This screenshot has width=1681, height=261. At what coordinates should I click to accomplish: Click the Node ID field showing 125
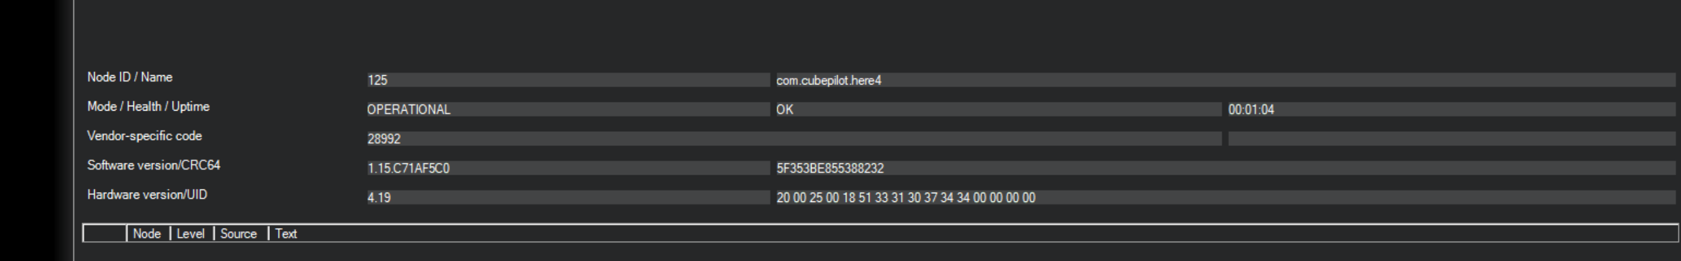[568, 80]
